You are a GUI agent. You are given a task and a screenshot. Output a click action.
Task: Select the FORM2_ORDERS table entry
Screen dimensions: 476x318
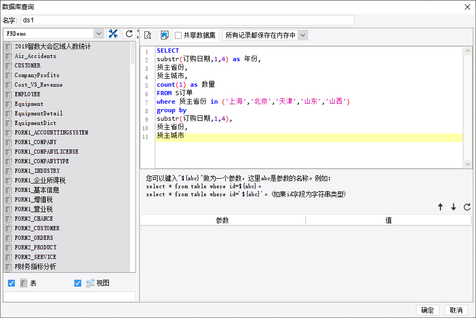click(x=33, y=238)
